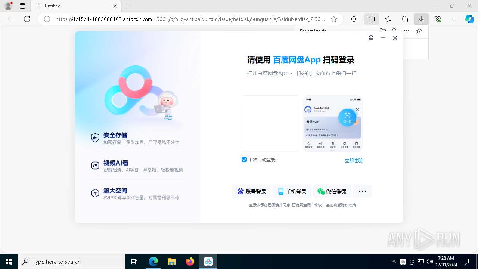Go back in Edge browser
The width and height of the screenshot is (478, 269).
(x=10, y=19)
